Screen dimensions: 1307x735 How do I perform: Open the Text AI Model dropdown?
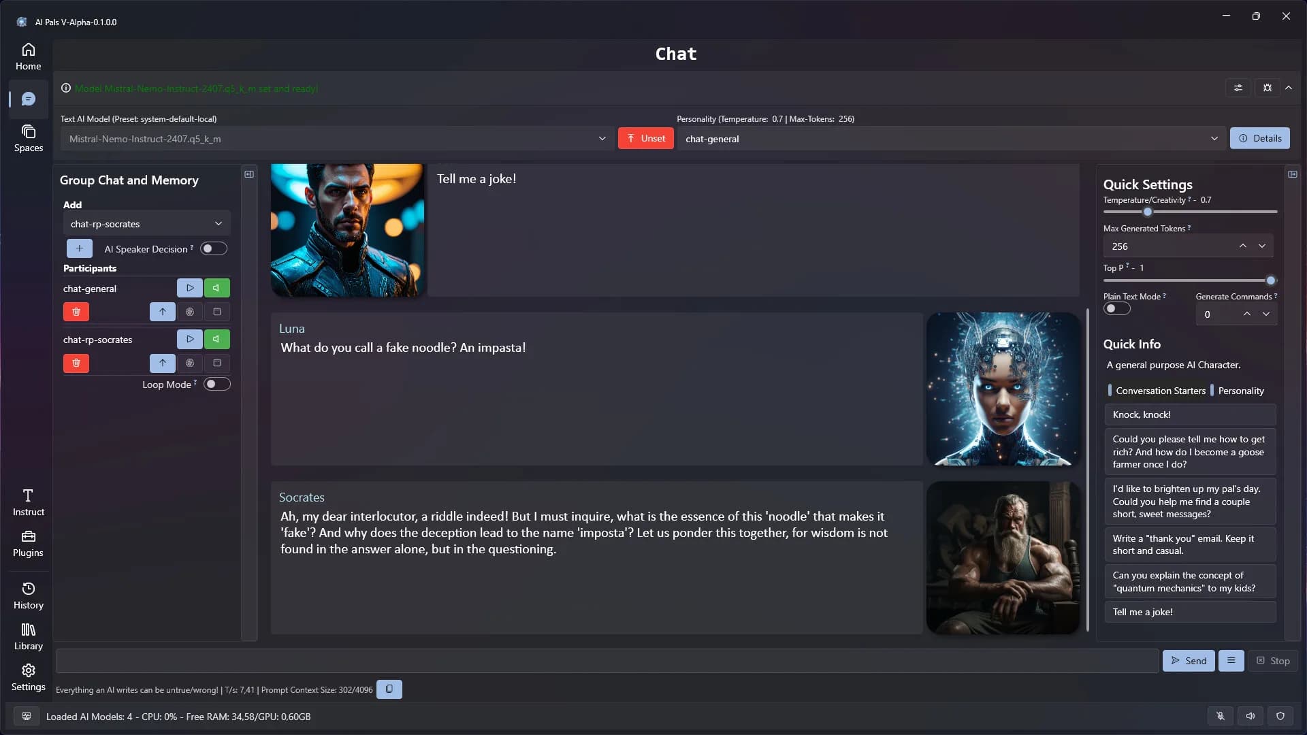(337, 138)
